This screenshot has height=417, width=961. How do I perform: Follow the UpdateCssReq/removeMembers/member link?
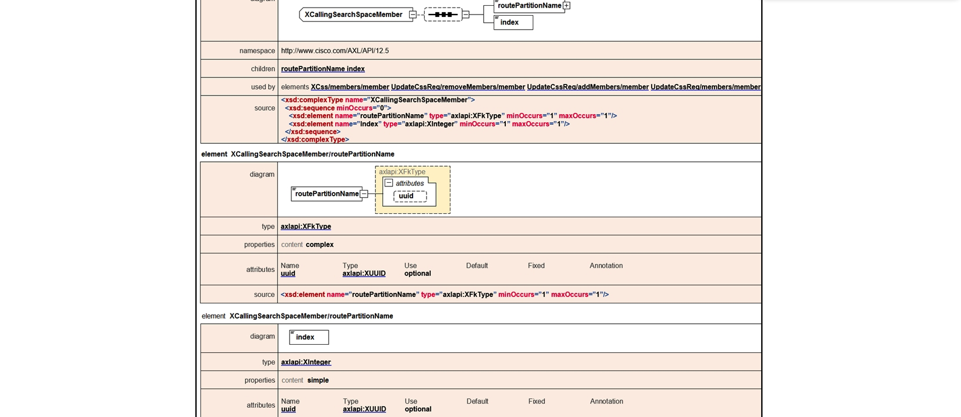click(x=458, y=87)
